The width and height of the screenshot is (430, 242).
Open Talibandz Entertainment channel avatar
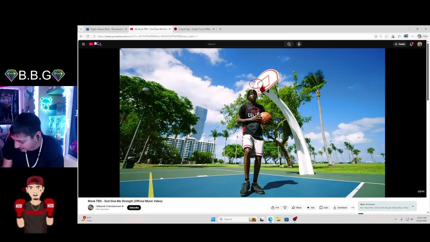[91, 208]
